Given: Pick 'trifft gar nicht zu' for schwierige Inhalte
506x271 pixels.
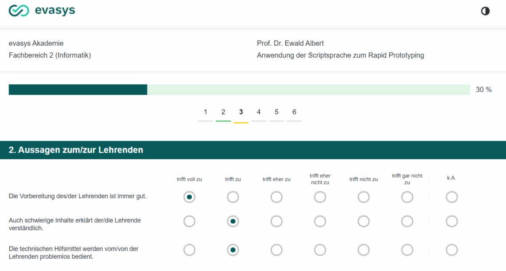Looking at the screenshot, I should pyautogui.click(x=407, y=221).
